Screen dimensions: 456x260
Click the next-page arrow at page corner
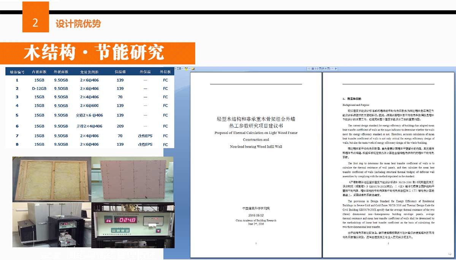(450, 253)
